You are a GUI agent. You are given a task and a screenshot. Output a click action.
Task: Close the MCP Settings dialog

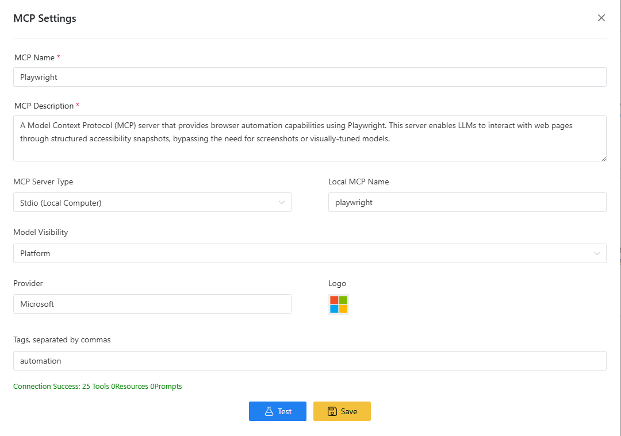[x=601, y=18]
